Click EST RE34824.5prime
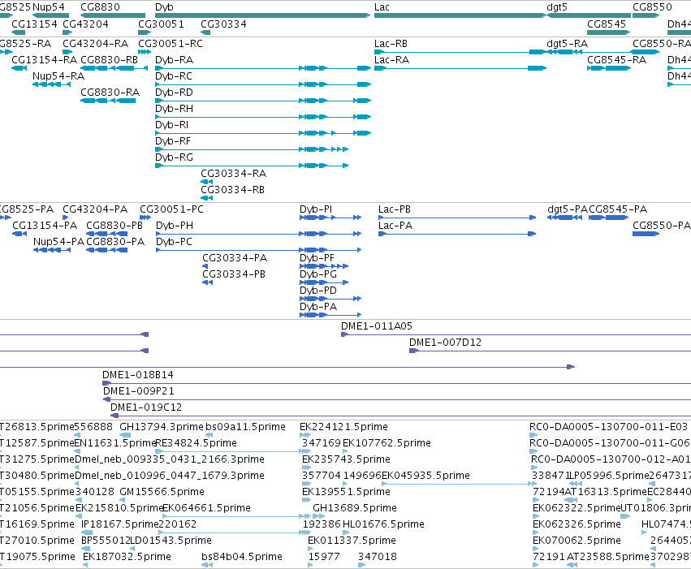Image resolution: width=691 pixels, height=569 pixels. point(197,443)
